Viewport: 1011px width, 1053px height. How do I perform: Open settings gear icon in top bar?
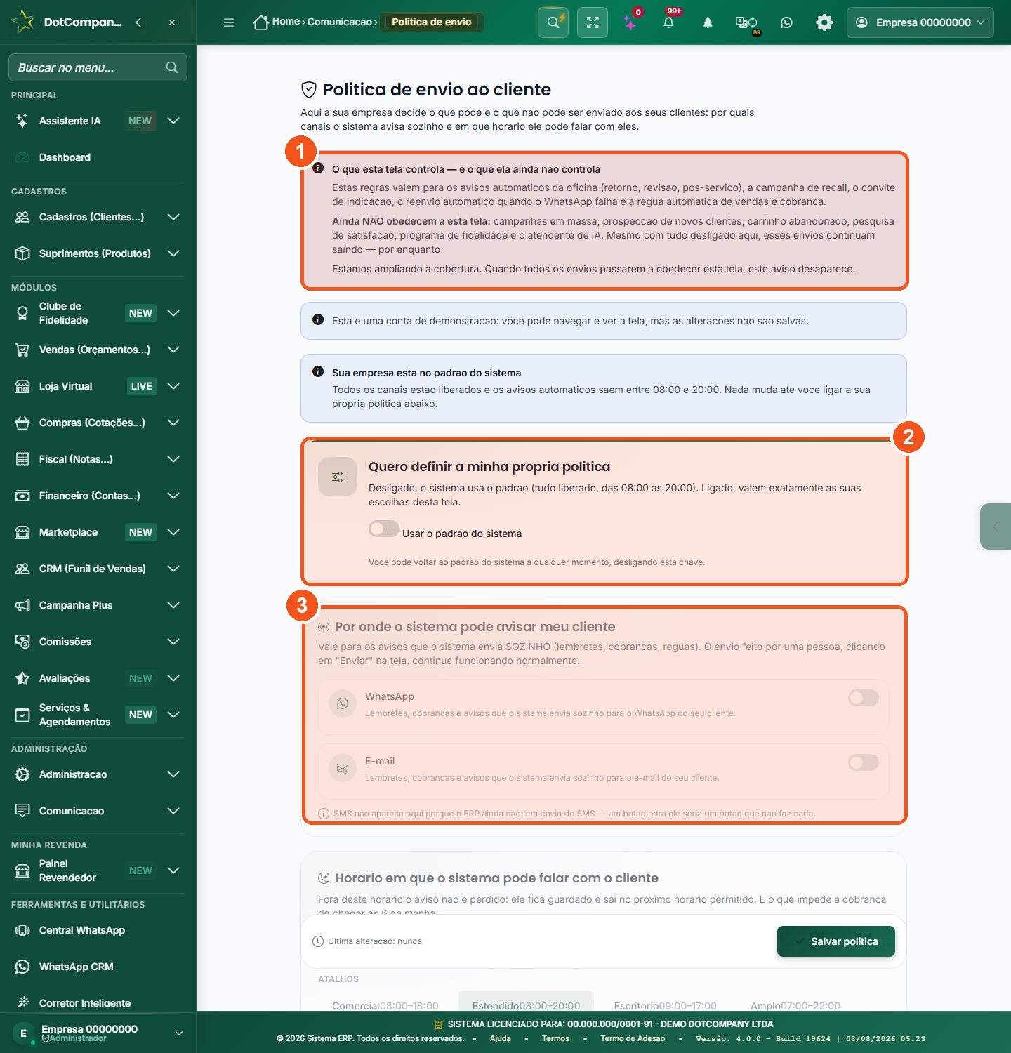pos(824,22)
